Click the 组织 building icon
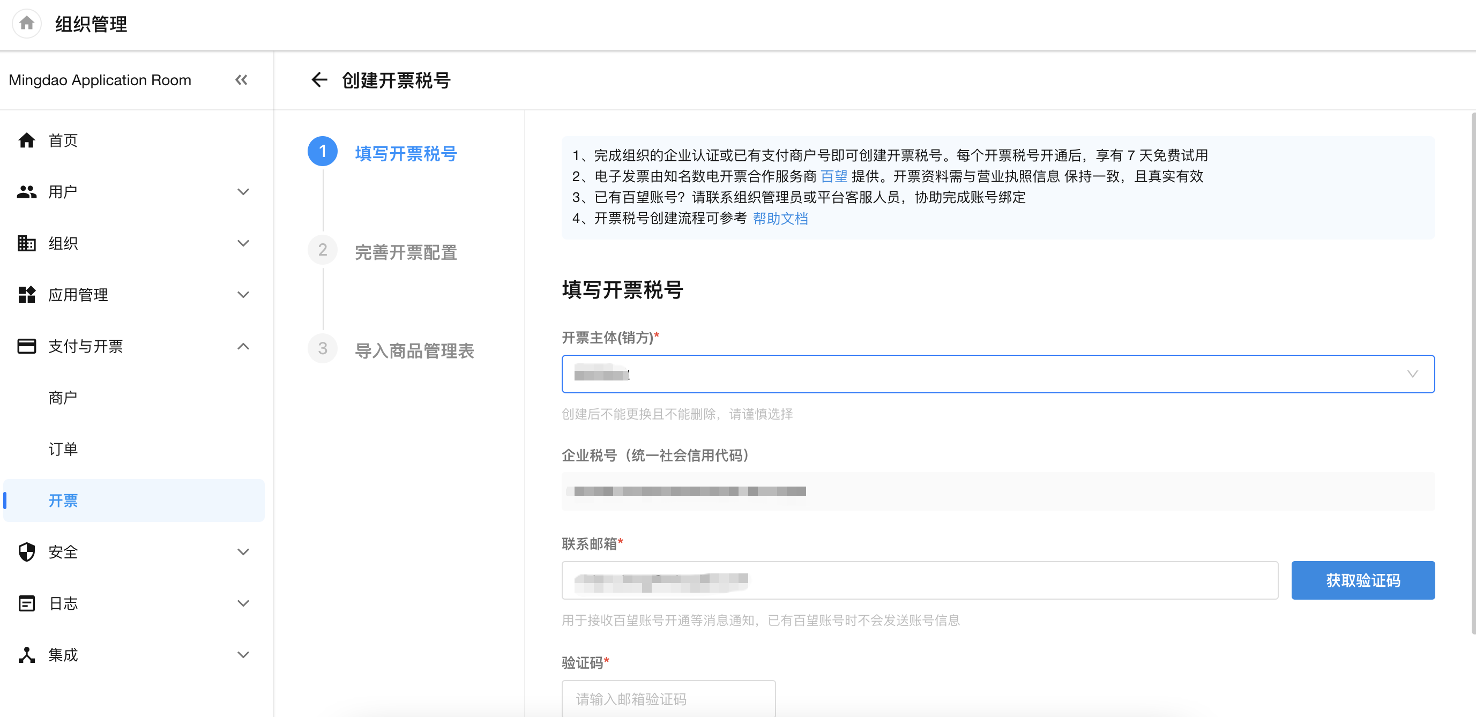Image resolution: width=1476 pixels, height=717 pixels. 26,243
